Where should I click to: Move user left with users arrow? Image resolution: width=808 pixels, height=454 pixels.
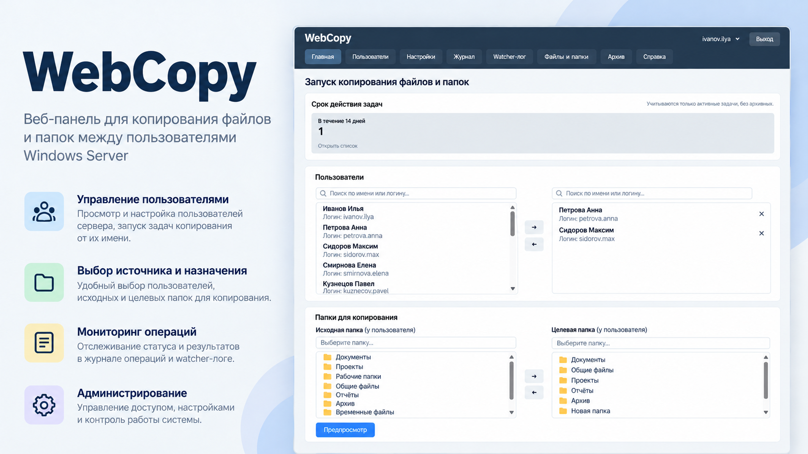(534, 245)
